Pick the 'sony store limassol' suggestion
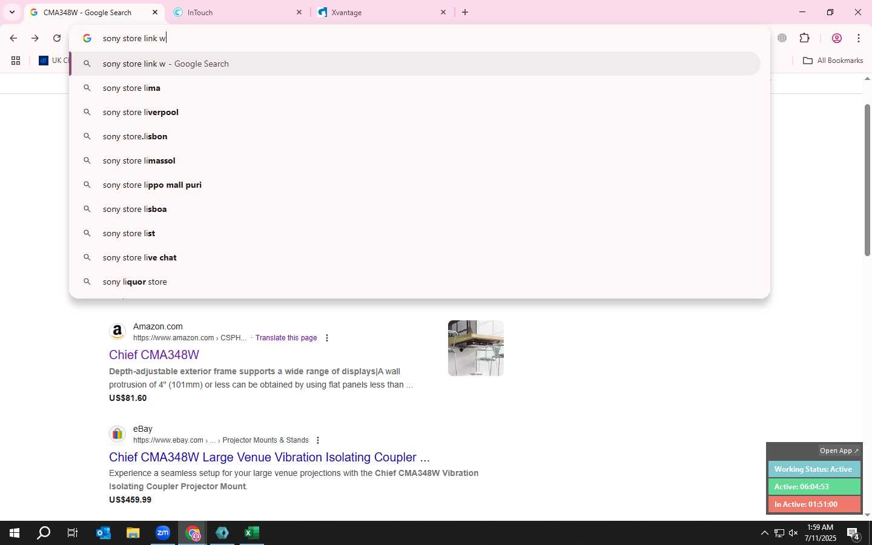The height and width of the screenshot is (545, 872). [415, 160]
